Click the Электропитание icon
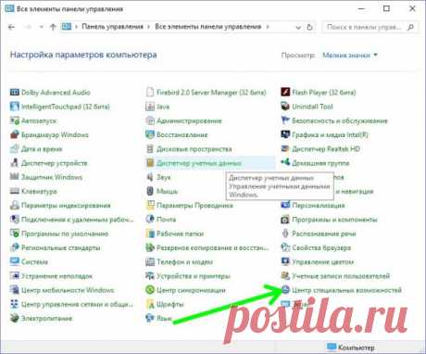This screenshot has width=426, height=354. (x=15, y=318)
